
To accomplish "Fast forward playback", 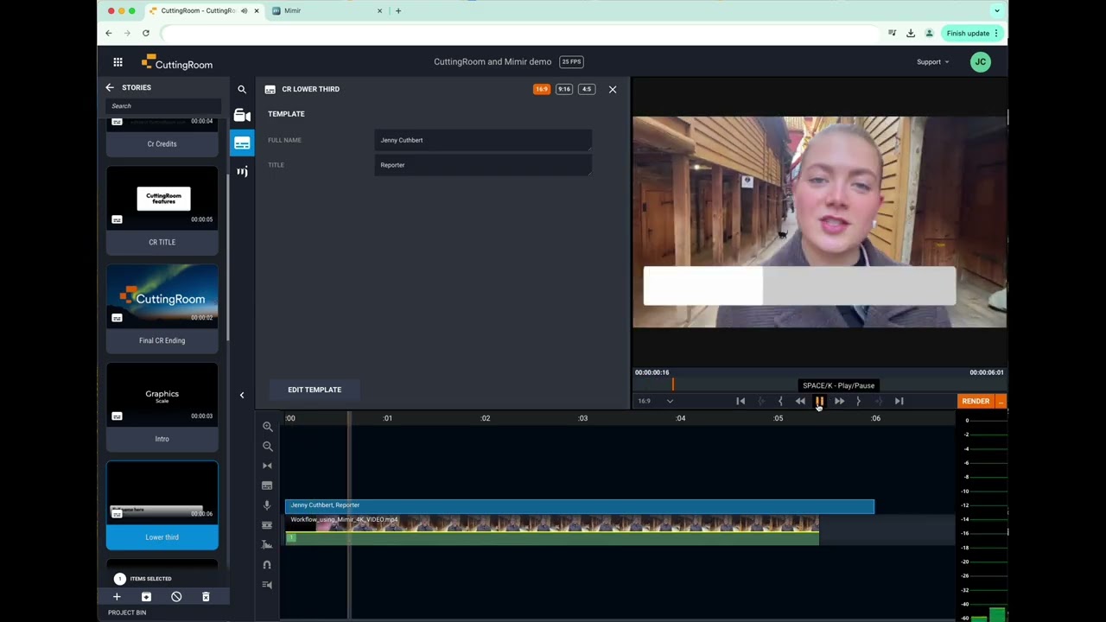I will pyautogui.click(x=839, y=401).
